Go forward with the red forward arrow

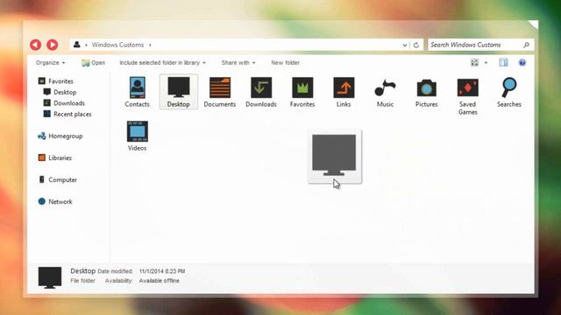tap(53, 45)
